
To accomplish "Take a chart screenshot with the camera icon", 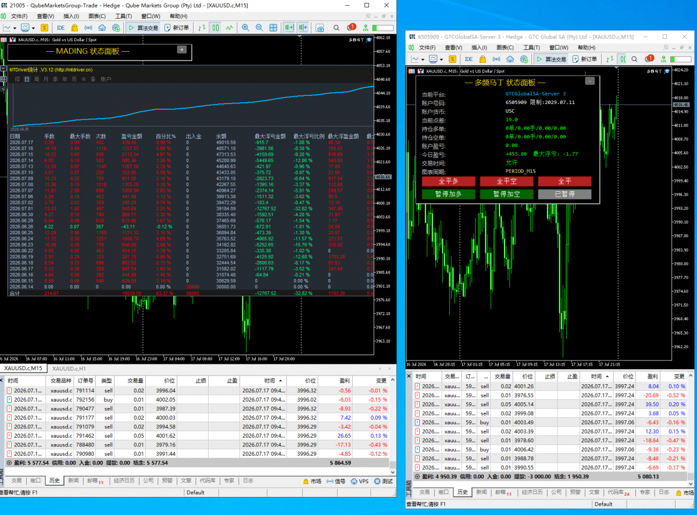I will (320, 27).
